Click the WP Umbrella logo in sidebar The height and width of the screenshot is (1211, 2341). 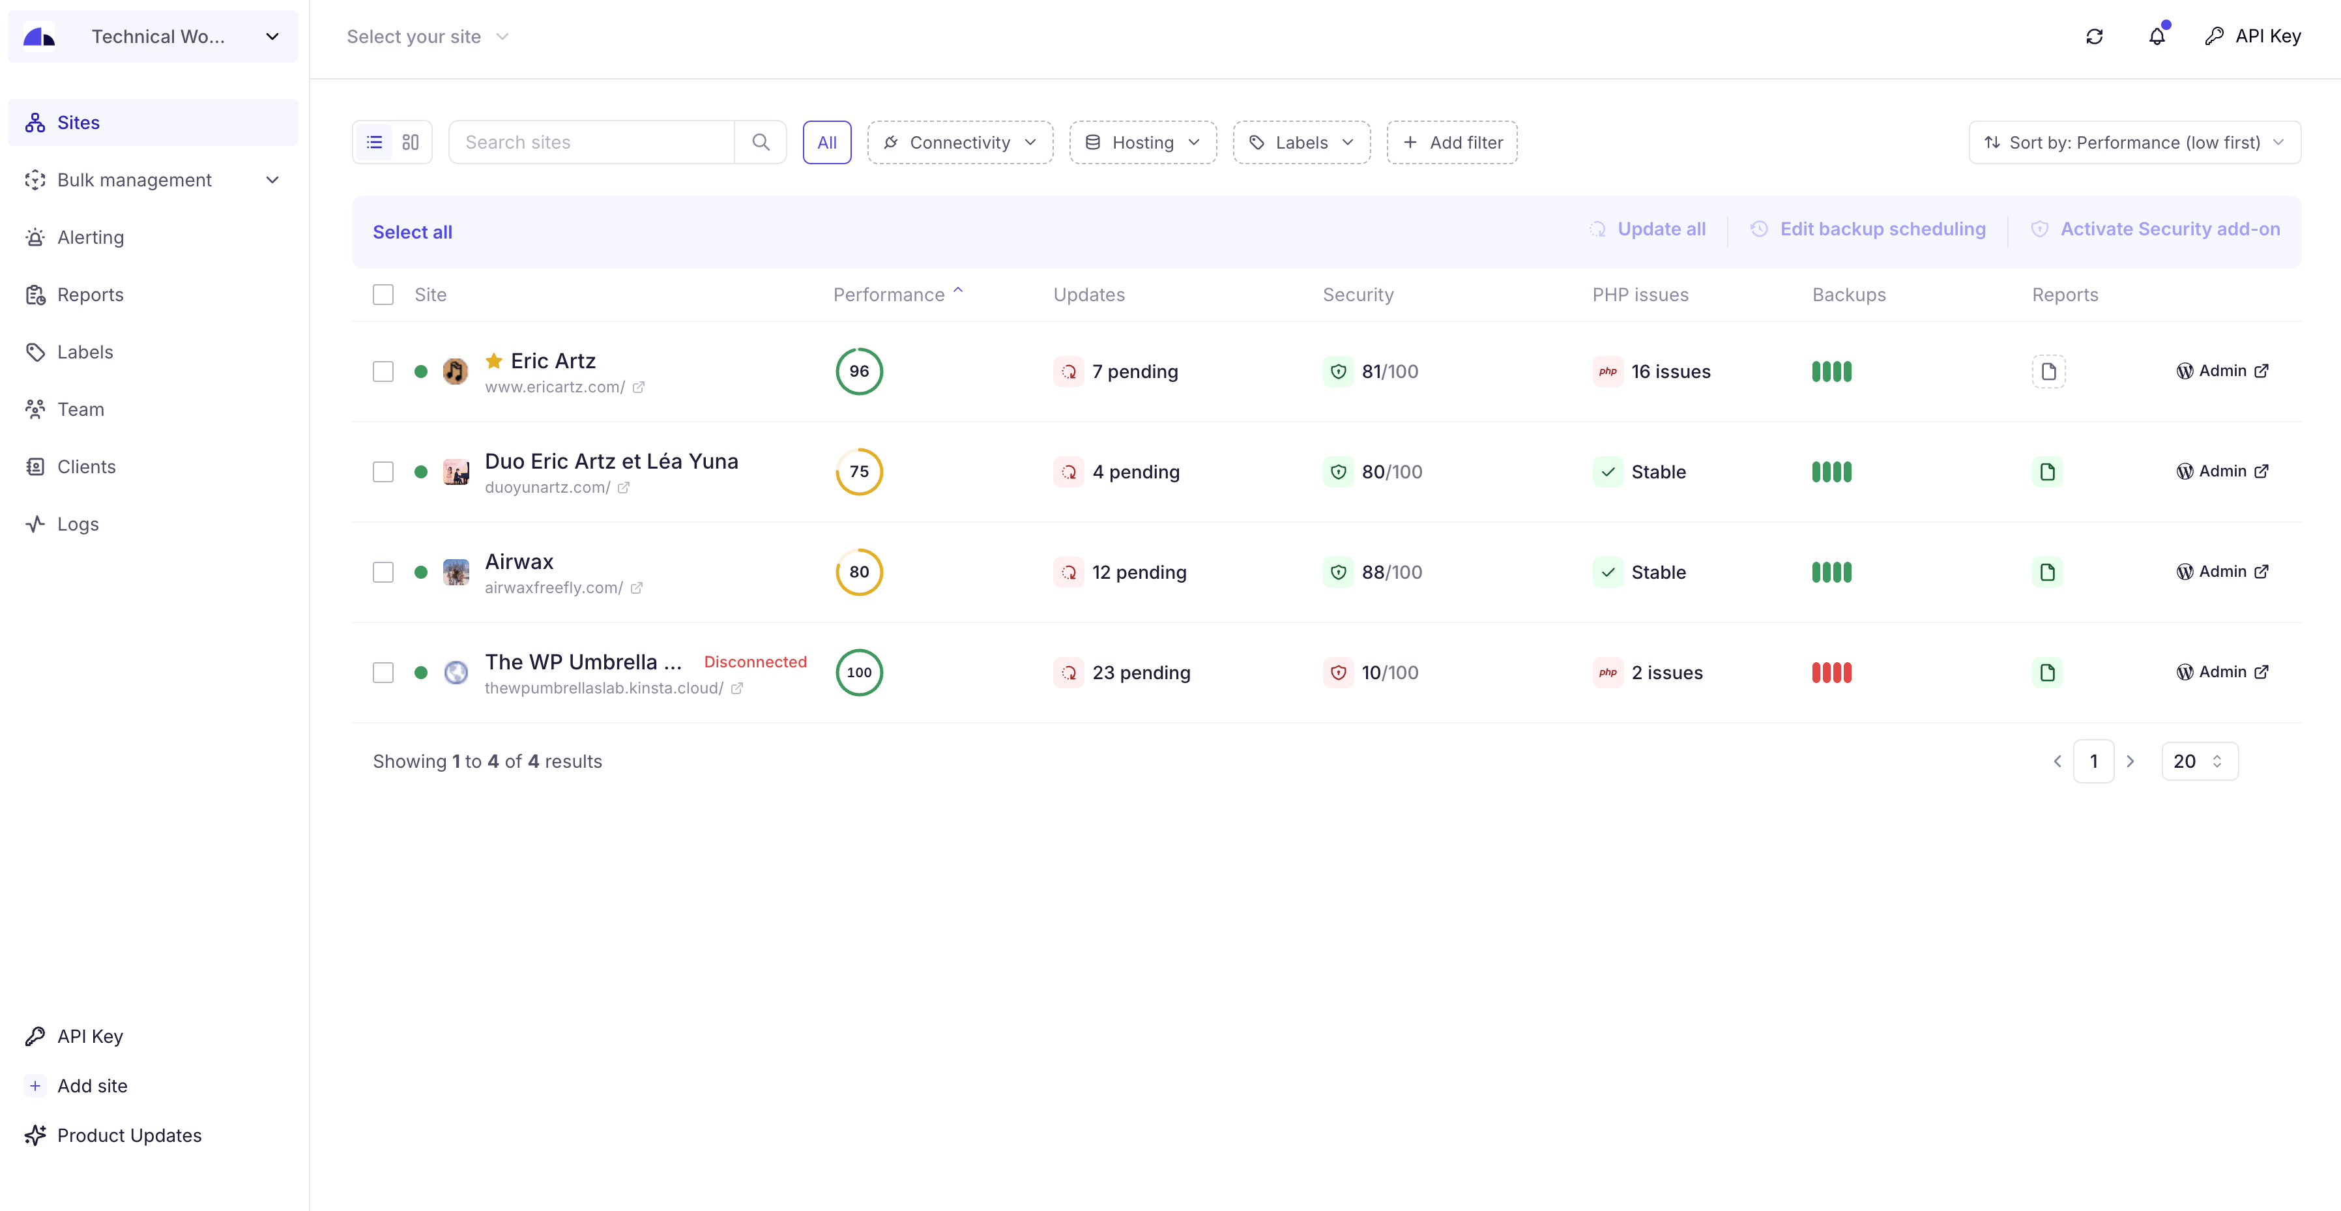(x=39, y=36)
